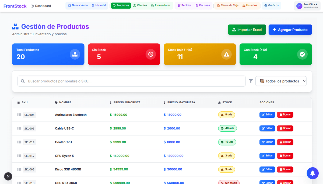Open the notification bell
The height and width of the screenshot is (184, 323).
click(x=313, y=173)
